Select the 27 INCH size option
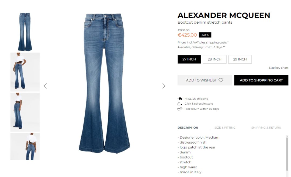The image size is (291, 177). point(189,59)
